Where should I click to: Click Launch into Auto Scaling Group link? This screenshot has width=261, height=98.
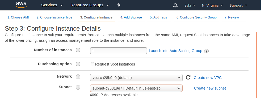175,51
